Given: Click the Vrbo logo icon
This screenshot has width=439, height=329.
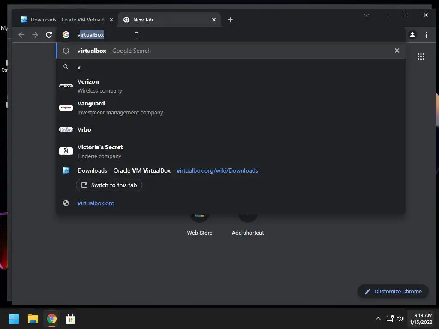Looking at the screenshot, I should click(66, 129).
